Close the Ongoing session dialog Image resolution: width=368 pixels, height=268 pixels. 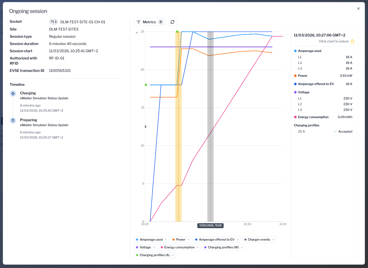point(358,9)
